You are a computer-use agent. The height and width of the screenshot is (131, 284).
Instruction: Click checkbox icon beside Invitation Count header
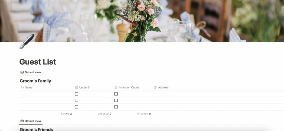click(x=116, y=87)
